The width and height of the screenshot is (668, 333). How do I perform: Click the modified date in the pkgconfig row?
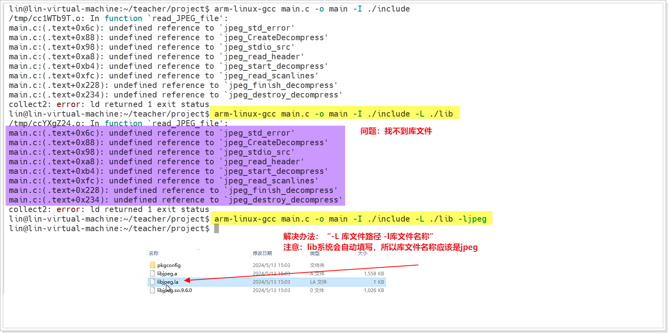[x=271, y=265]
